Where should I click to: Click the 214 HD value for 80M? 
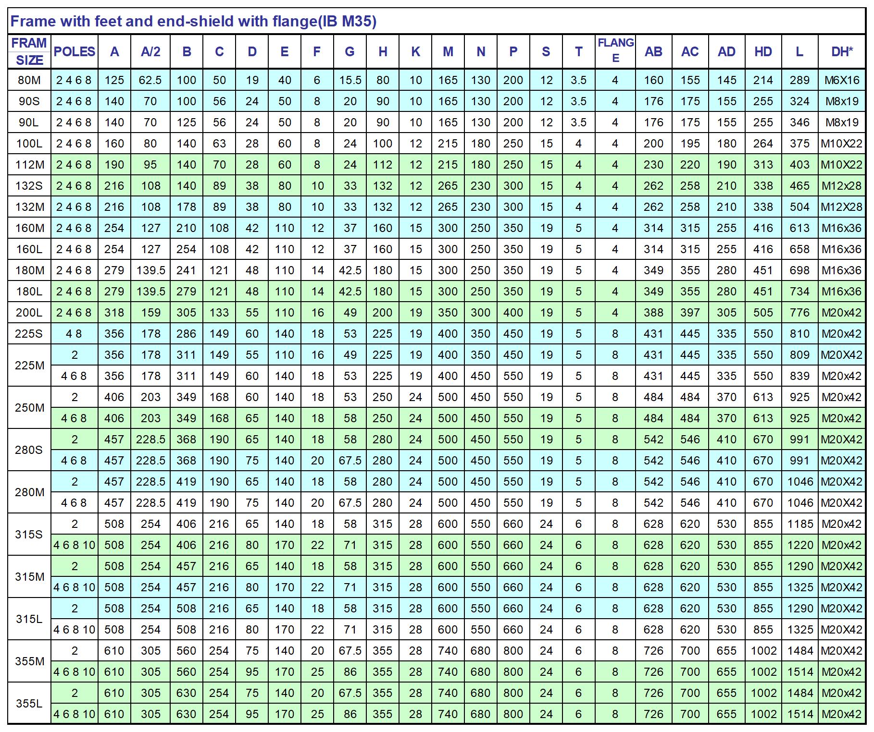tap(763, 80)
